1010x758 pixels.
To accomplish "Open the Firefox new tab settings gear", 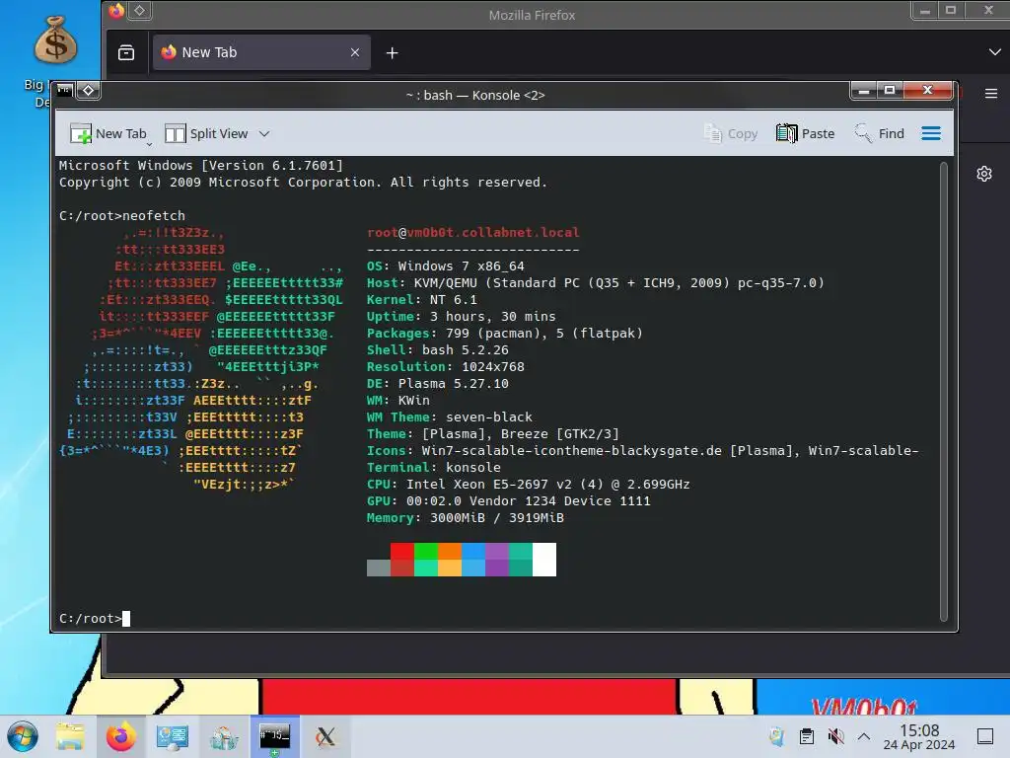I will coord(983,174).
